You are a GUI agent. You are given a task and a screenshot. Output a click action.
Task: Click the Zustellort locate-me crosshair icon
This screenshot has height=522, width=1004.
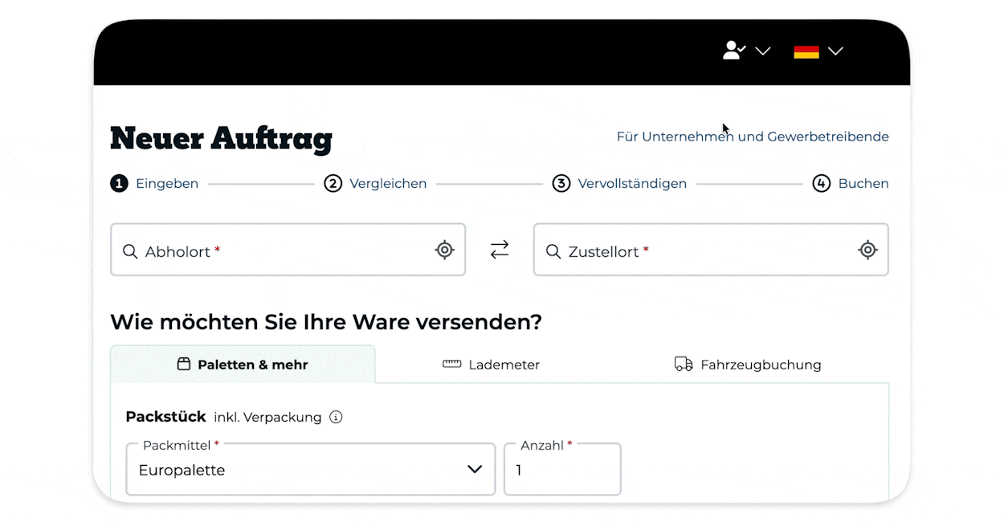click(867, 250)
